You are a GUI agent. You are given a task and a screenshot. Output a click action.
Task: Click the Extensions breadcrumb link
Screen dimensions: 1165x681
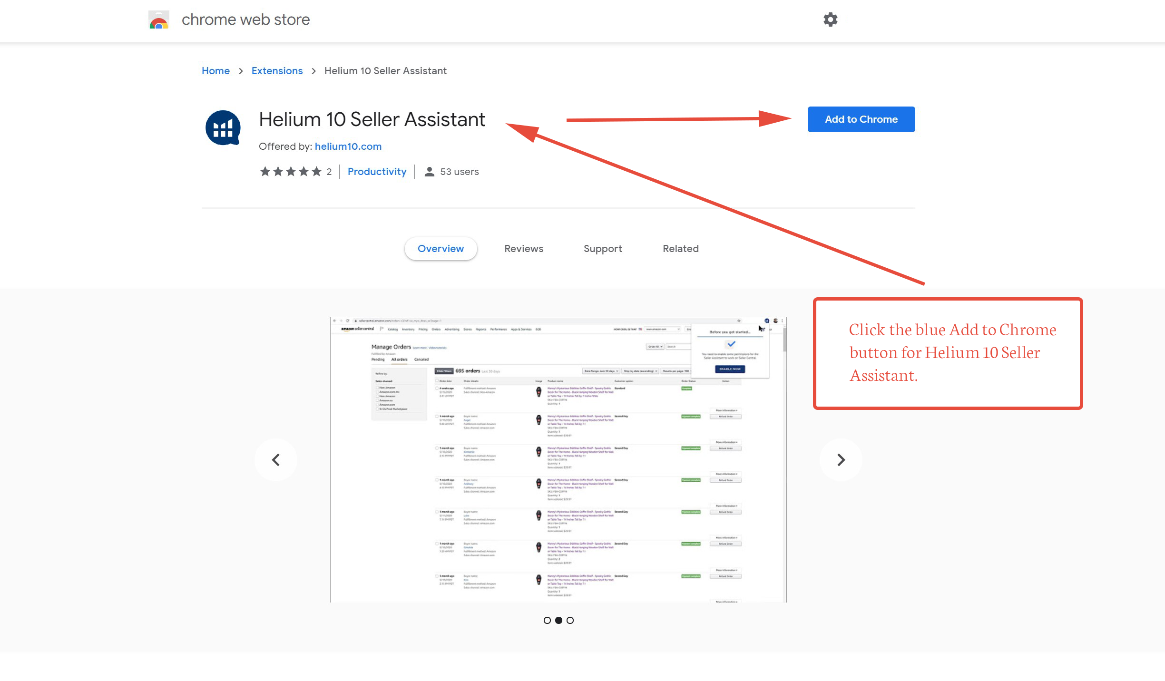click(x=276, y=70)
